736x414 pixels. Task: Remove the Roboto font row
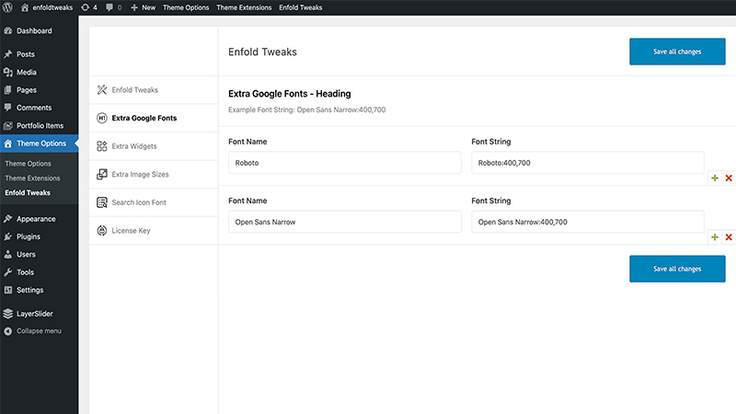pyautogui.click(x=729, y=178)
